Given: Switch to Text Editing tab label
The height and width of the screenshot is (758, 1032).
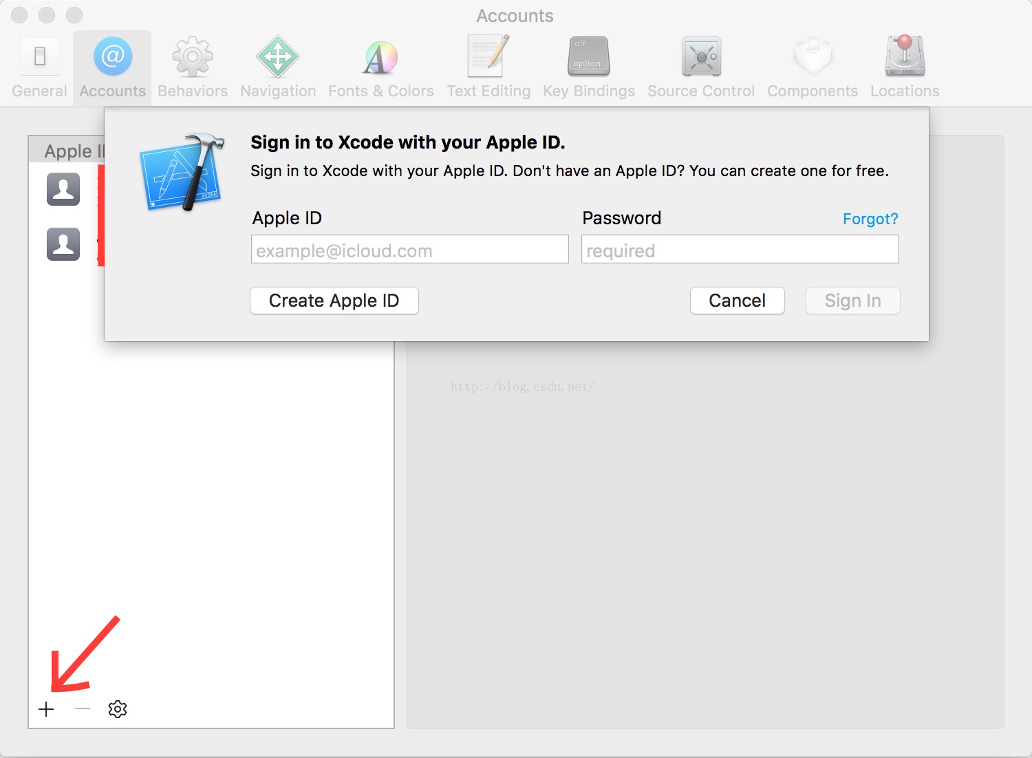Looking at the screenshot, I should click(488, 91).
